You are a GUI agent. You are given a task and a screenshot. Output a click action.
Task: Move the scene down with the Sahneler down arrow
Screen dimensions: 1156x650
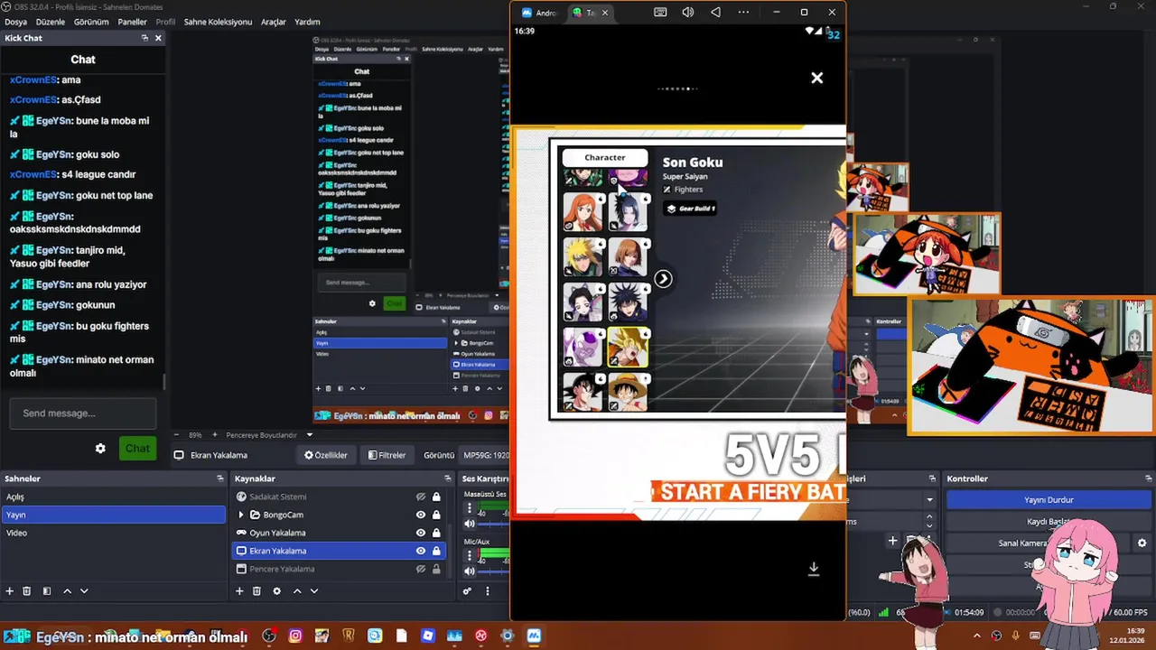coord(84,591)
